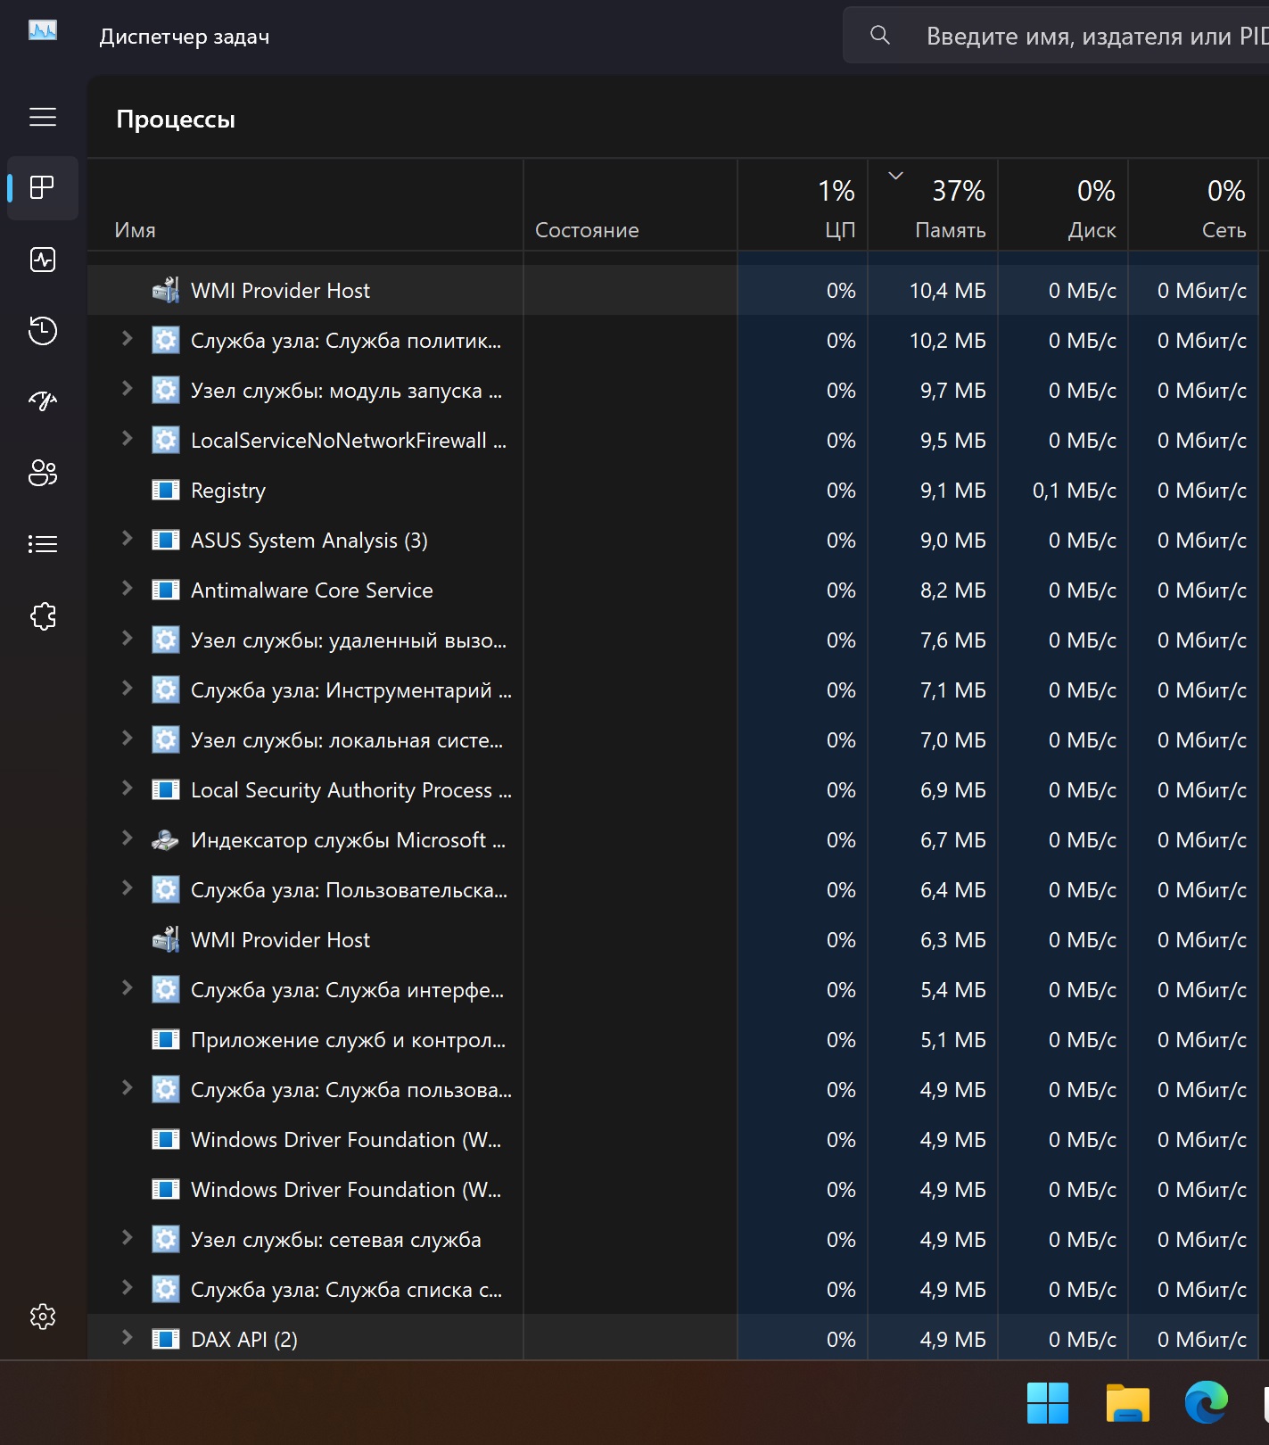Click 6,9 МБ memory for Local Security Authority
Screen dimensions: 1269x1445
coord(953,790)
